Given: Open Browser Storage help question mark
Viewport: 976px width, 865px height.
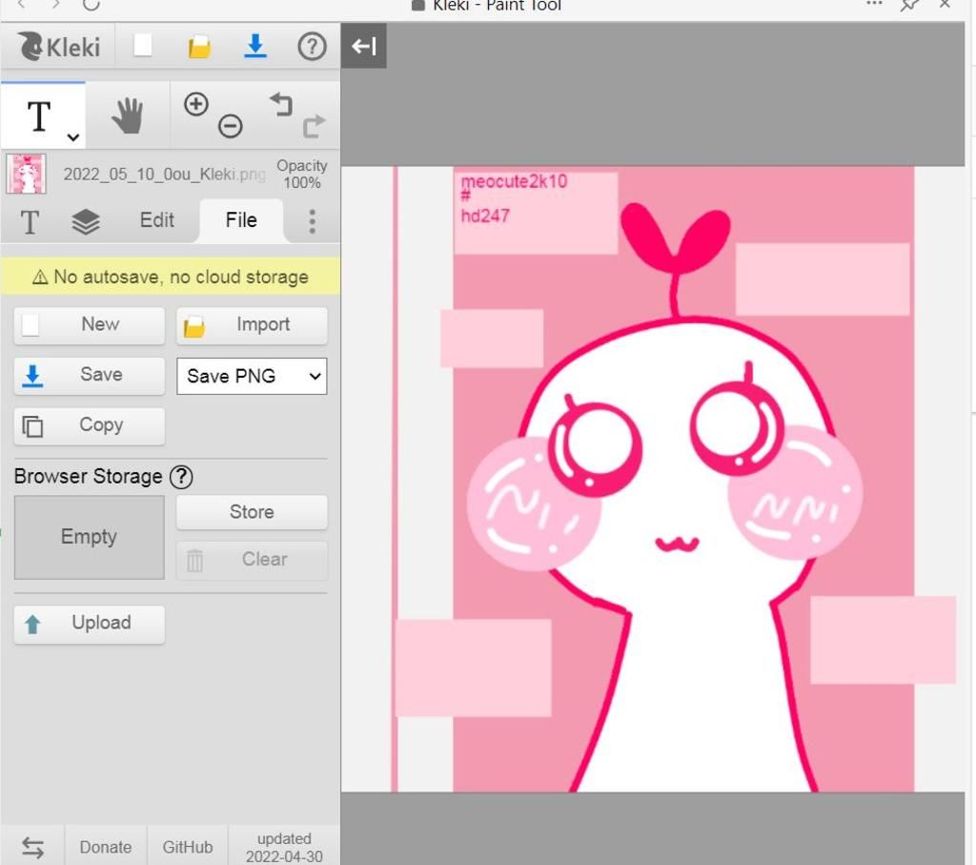Looking at the screenshot, I should [x=181, y=477].
